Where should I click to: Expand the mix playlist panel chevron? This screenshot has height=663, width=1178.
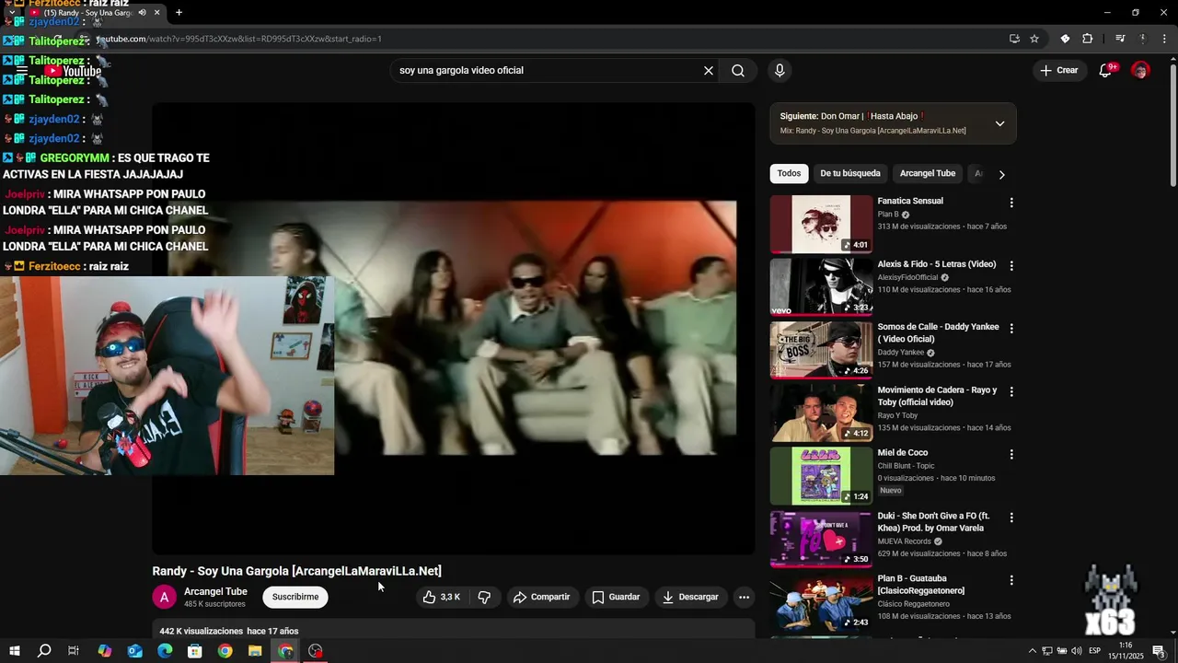tap(999, 123)
